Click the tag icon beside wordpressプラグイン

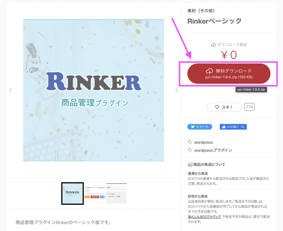pos(190,150)
